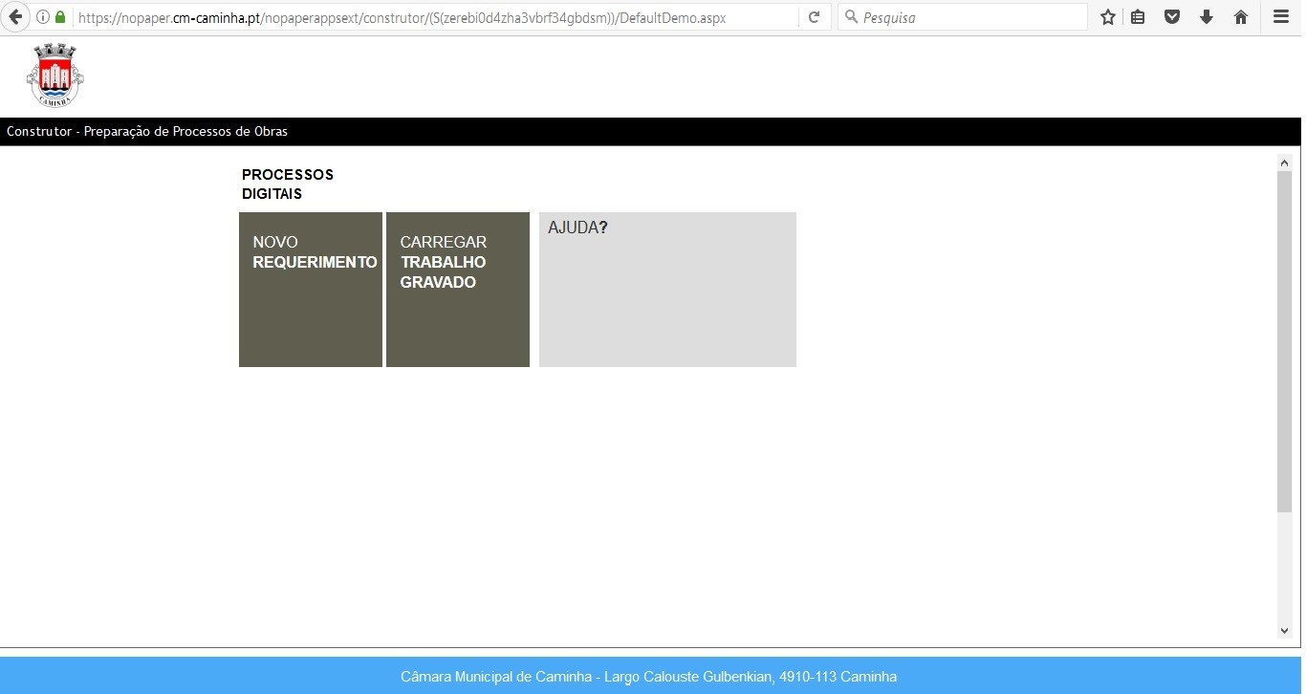Click the site information icon in address bar
The width and height of the screenshot is (1306, 694).
click(x=43, y=17)
